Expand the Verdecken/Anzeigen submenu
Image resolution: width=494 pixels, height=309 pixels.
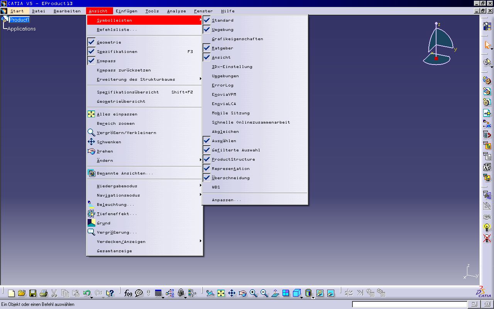(x=145, y=241)
